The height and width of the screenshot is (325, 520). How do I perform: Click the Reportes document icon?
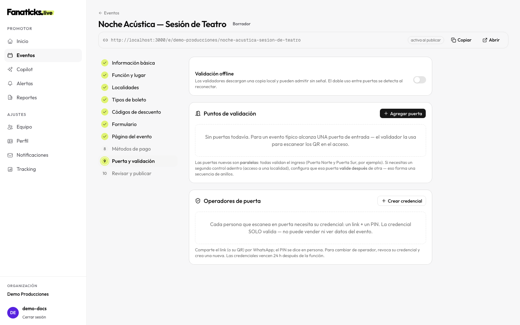(10, 97)
